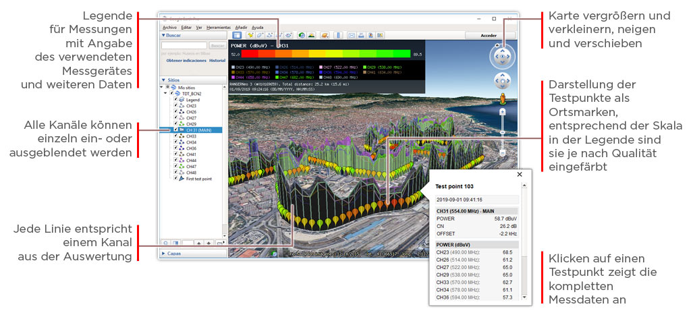Click the Buscar search button

tap(217, 45)
